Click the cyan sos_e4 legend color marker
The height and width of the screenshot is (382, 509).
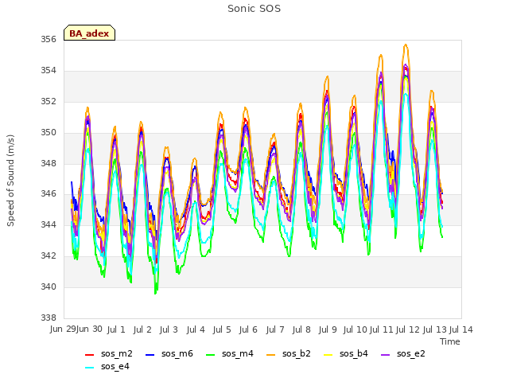tap(89, 368)
